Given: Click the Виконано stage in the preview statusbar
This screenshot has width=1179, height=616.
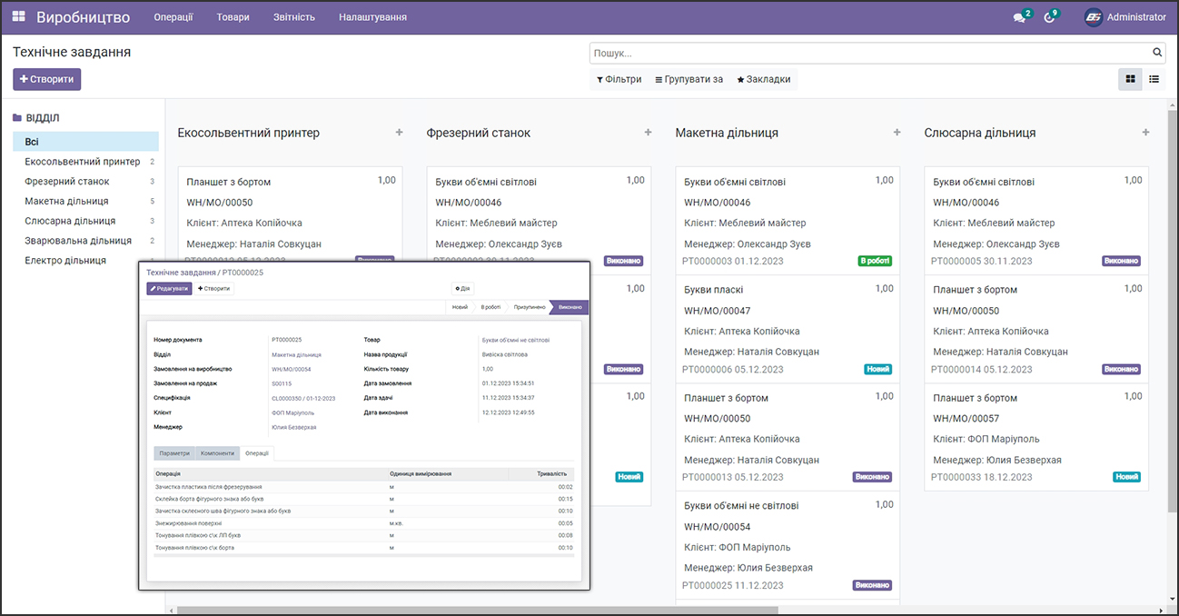Looking at the screenshot, I should (x=570, y=307).
